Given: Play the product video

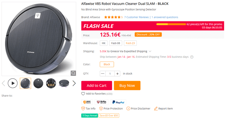Looking at the screenshot, I should 13,83.
